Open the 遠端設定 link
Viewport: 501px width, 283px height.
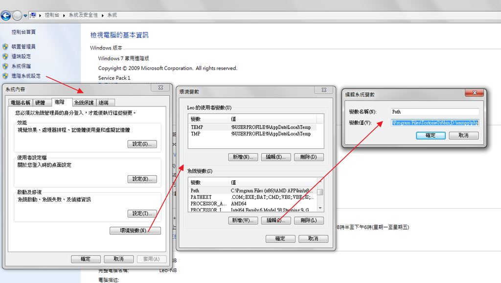[21, 56]
